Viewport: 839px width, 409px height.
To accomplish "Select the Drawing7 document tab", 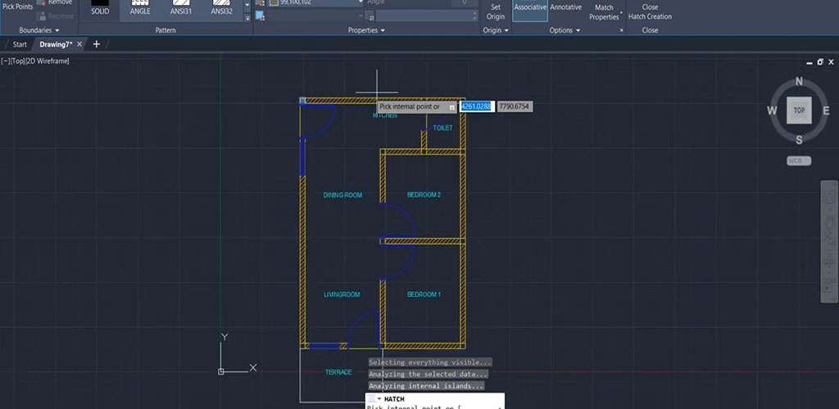I will 56,44.
